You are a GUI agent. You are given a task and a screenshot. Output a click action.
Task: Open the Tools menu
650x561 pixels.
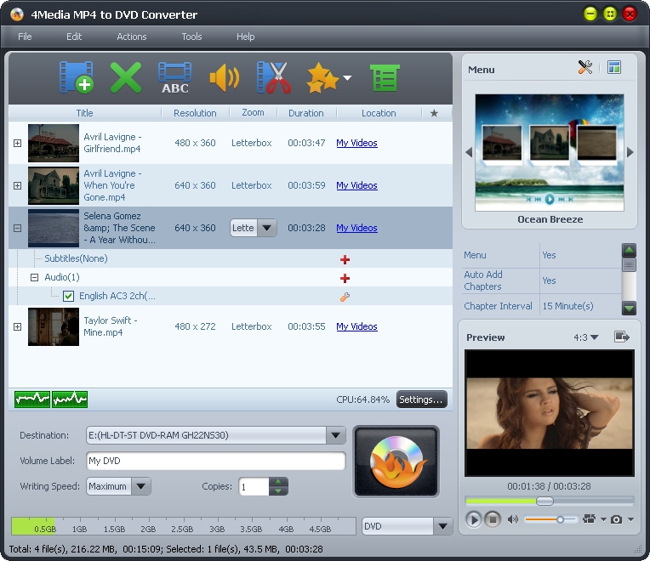click(x=191, y=37)
